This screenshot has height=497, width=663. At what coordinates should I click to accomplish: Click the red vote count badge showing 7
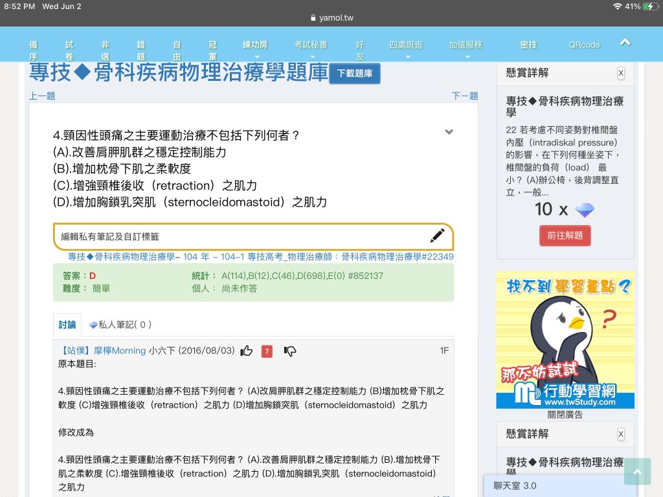pos(267,351)
